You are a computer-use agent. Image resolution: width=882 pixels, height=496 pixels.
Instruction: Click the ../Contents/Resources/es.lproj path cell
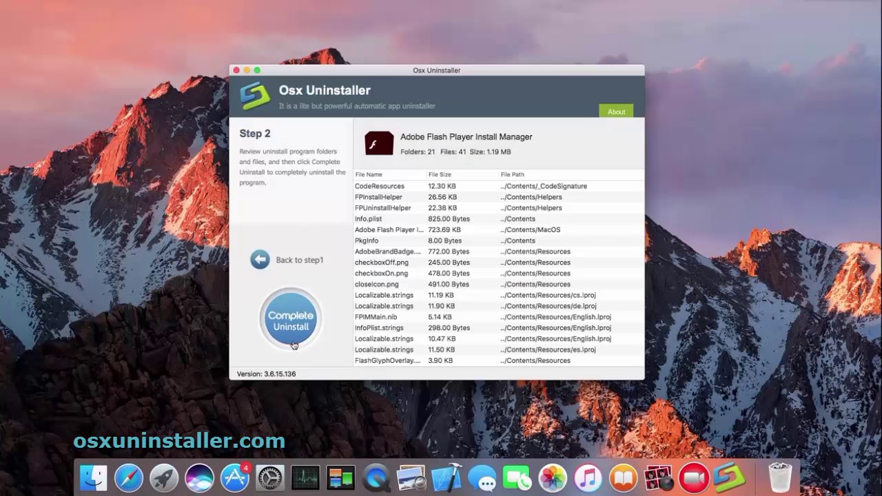(548, 350)
